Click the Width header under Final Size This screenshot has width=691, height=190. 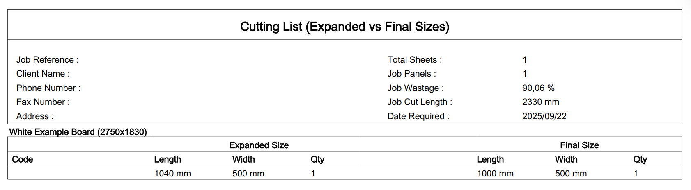click(566, 159)
